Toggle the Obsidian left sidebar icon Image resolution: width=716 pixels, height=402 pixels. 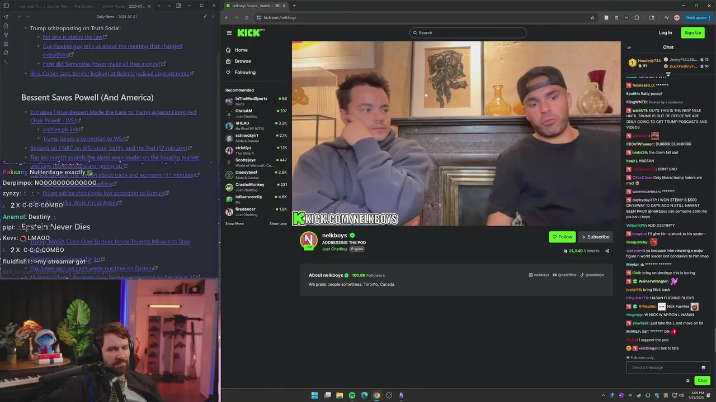tap(6, 6)
